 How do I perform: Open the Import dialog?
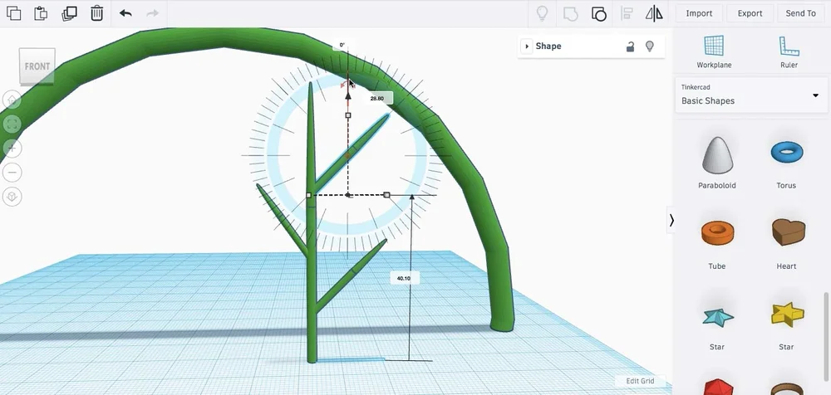699,13
